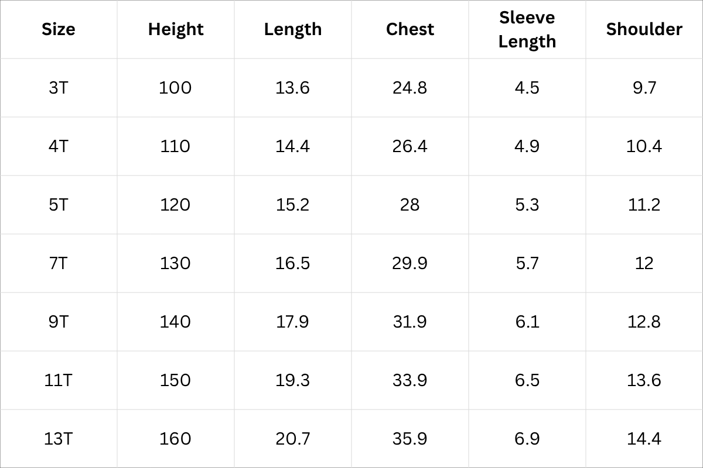Click the Size column header
Viewport: 703px width, 468px height.
[59, 29]
